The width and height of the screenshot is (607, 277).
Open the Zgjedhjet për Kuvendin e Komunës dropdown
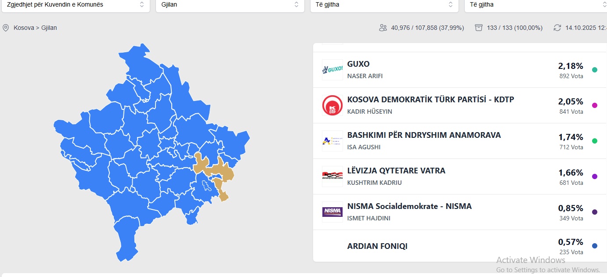[75, 4]
